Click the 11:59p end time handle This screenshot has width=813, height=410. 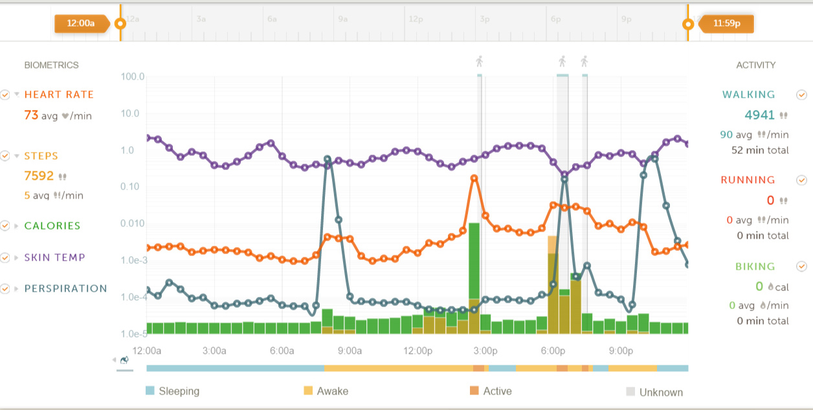click(726, 24)
